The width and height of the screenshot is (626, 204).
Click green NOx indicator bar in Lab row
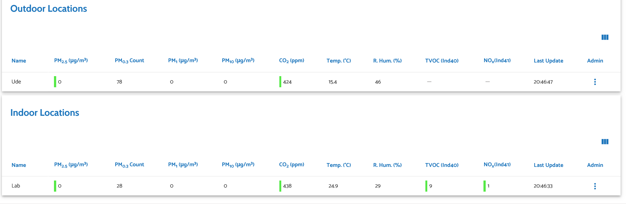point(484,186)
